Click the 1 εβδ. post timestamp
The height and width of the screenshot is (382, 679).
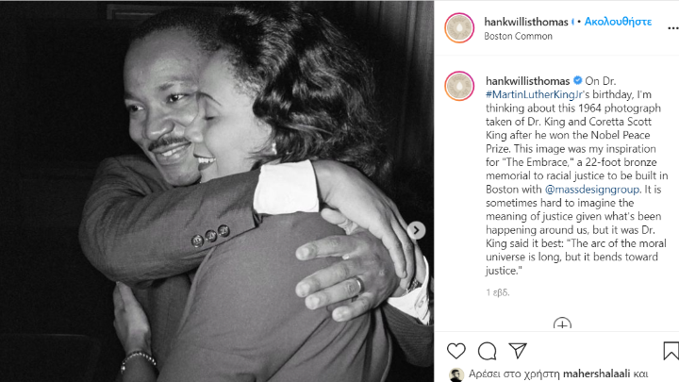(x=498, y=292)
